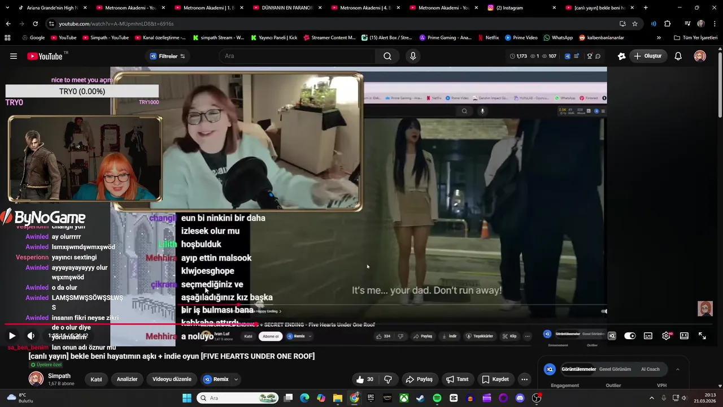View site information icon in address bar
The image size is (723, 407).
51,24
